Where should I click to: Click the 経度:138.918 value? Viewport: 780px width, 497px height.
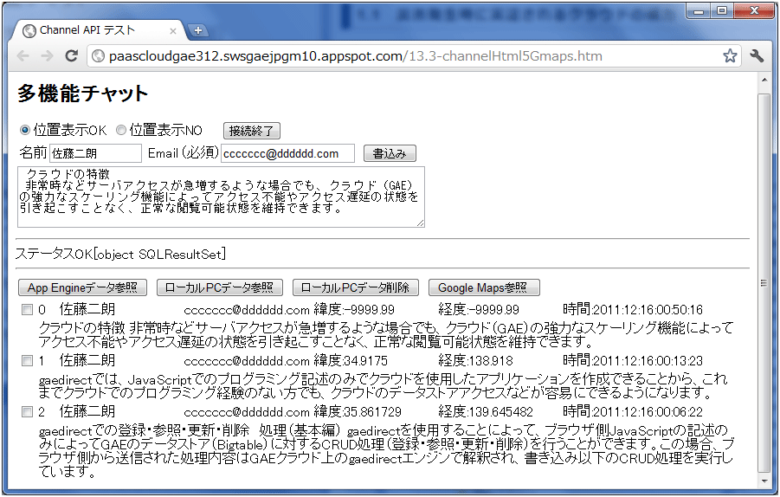click(x=475, y=360)
